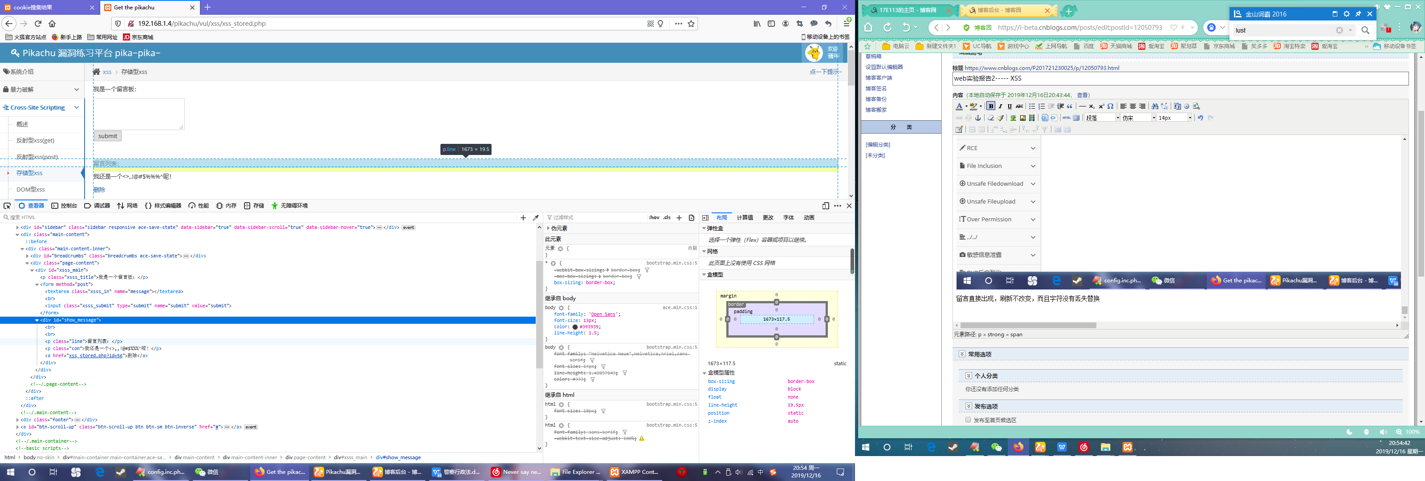Image resolution: width=1425 pixels, height=481 pixels.
Task: Open the 段落 paragraph format dropdown
Action: 1102,118
